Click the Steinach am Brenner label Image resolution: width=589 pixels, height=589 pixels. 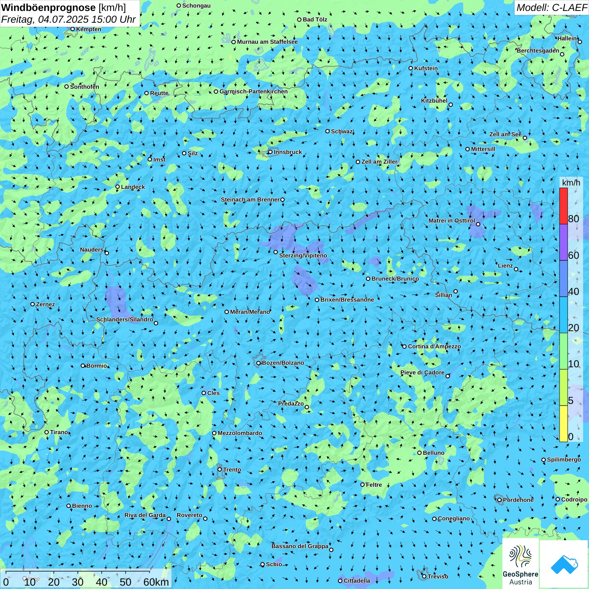250,199
